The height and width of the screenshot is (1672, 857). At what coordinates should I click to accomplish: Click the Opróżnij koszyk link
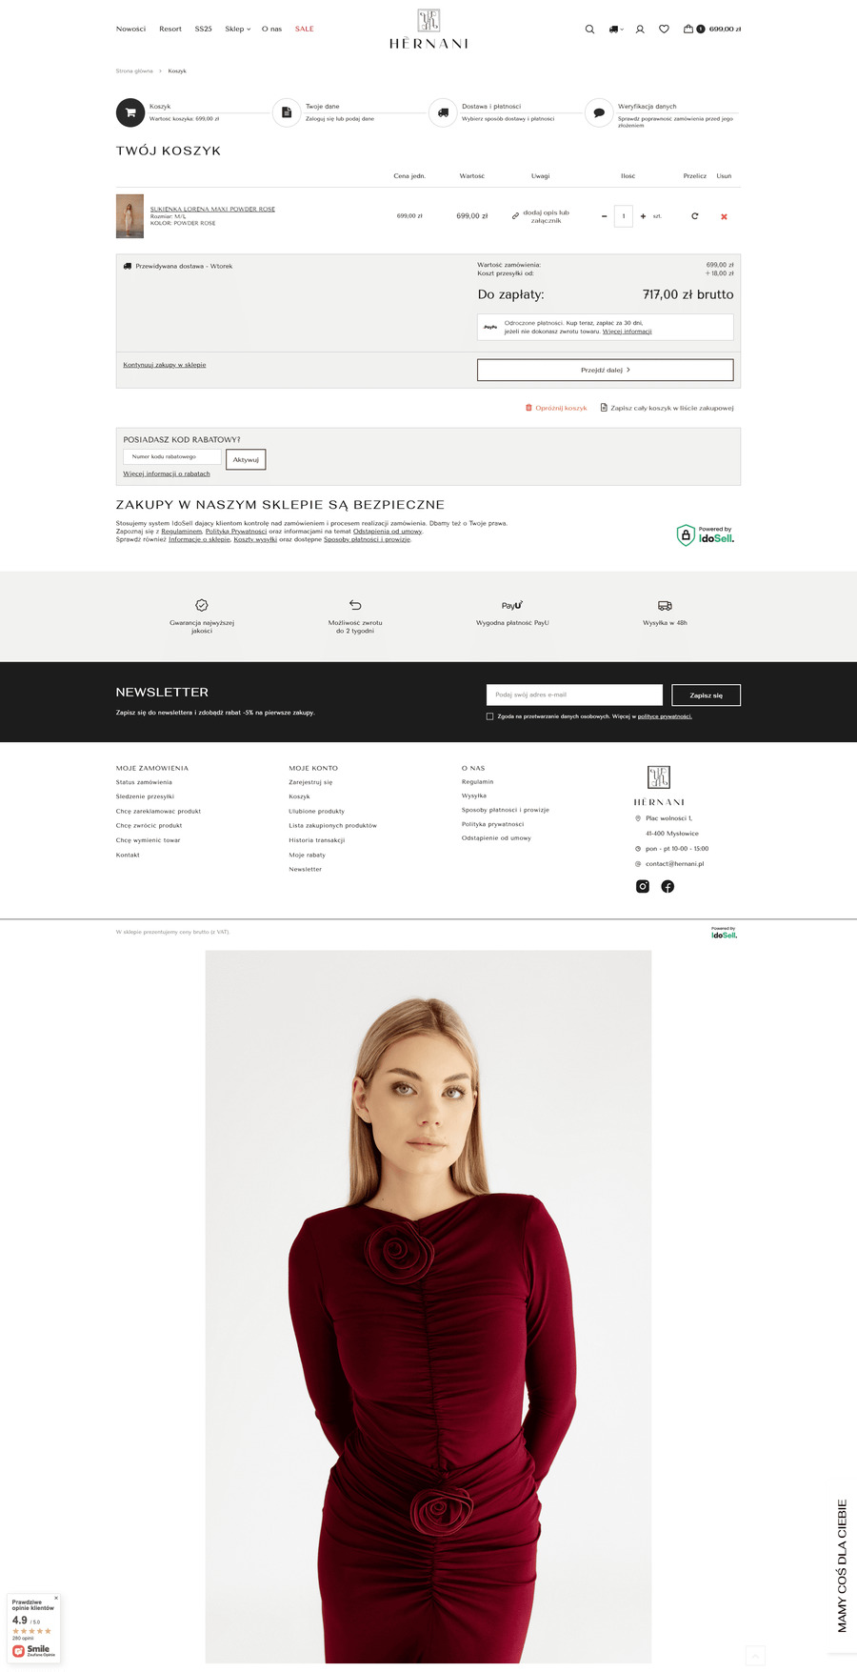556,408
